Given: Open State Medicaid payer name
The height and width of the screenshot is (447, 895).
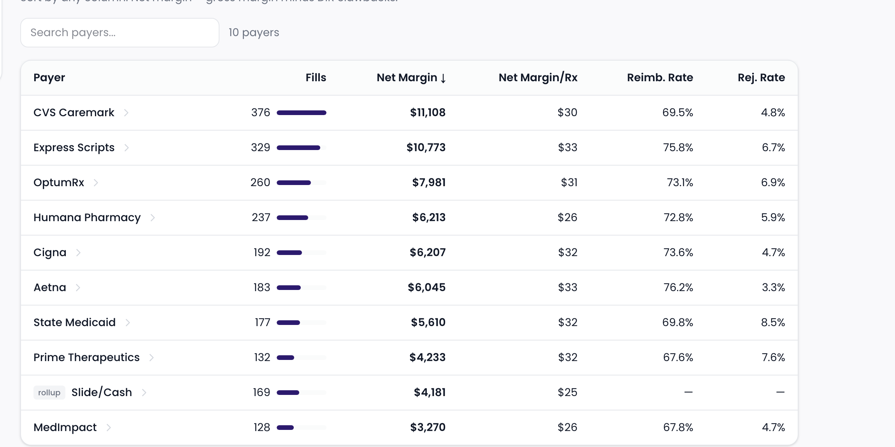Looking at the screenshot, I should (x=75, y=323).
